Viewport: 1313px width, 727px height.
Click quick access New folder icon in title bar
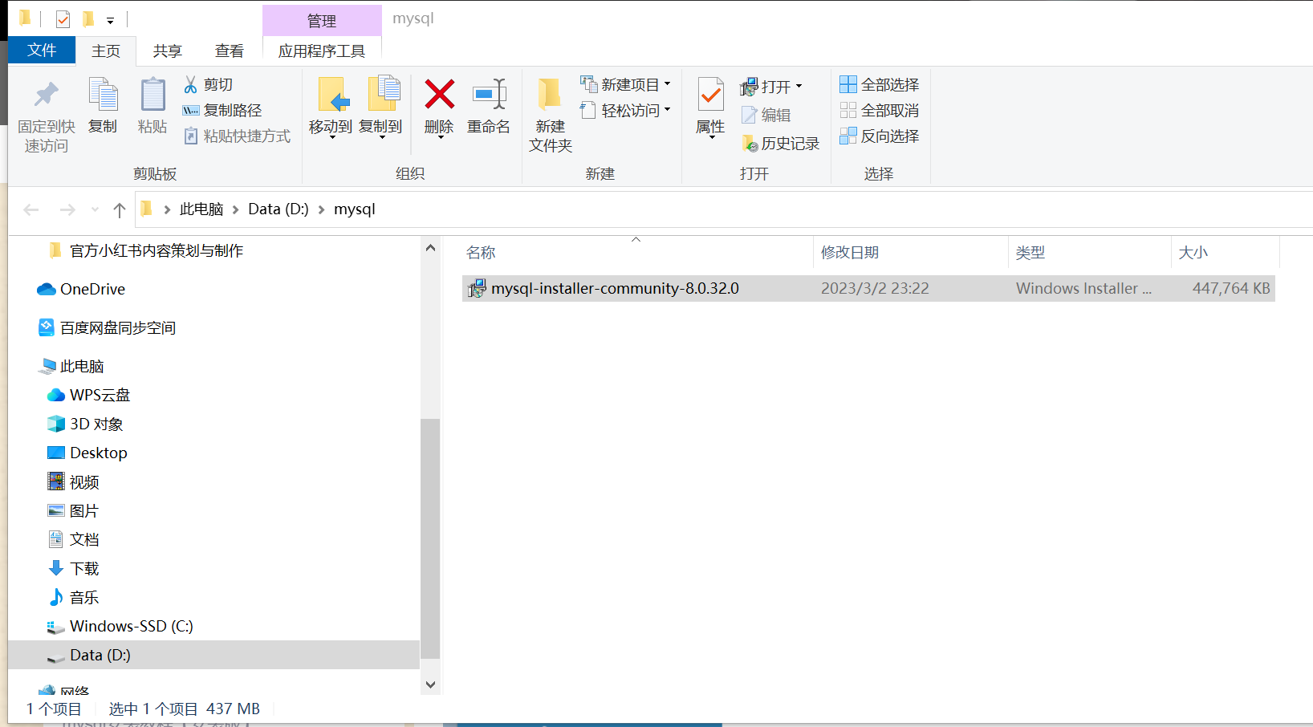click(88, 18)
